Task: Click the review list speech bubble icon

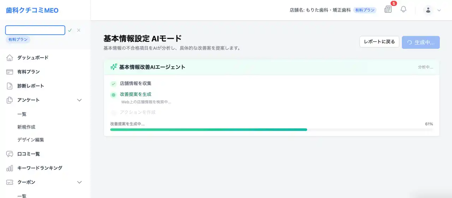Action: 10,154
